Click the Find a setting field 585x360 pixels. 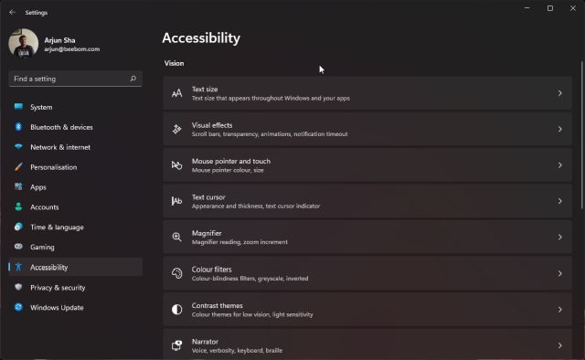coord(75,79)
